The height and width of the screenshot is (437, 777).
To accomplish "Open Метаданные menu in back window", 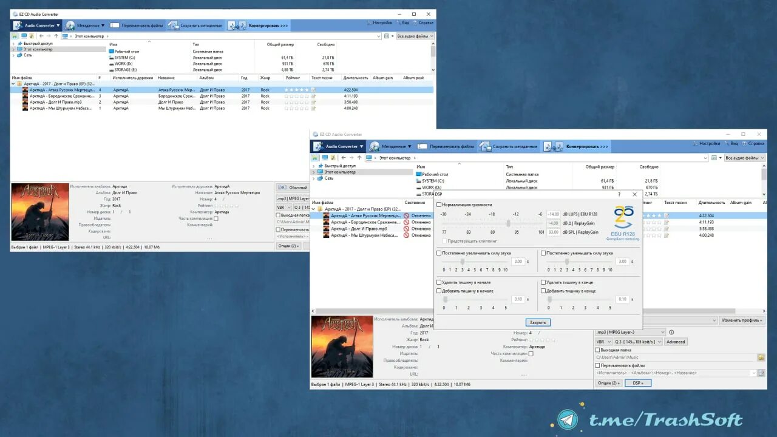I will tap(86, 25).
